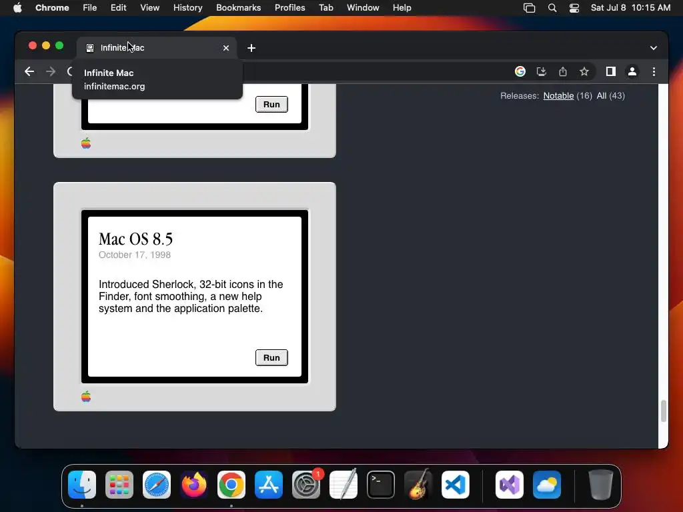Click the share page icon

coord(563,71)
